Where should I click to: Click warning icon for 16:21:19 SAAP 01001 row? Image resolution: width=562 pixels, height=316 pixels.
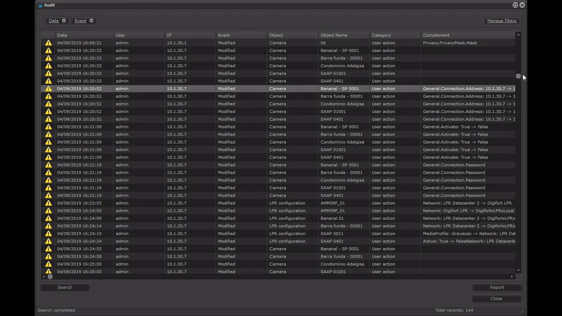[48, 188]
